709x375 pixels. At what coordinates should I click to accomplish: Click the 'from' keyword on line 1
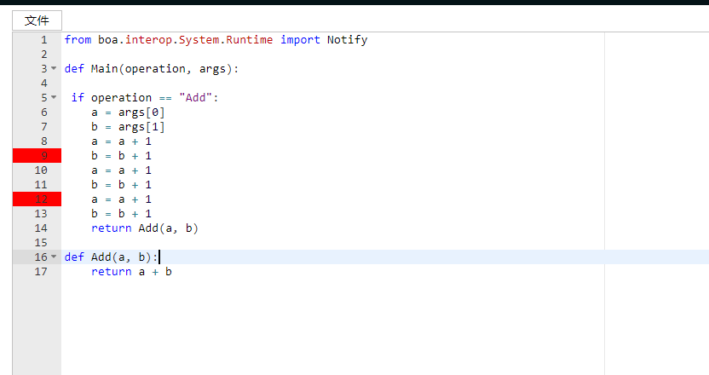point(78,40)
